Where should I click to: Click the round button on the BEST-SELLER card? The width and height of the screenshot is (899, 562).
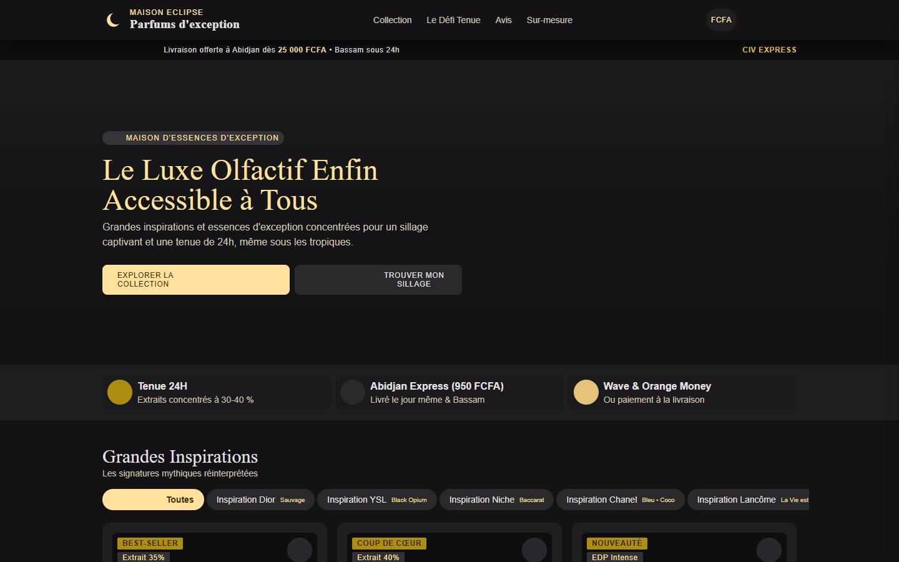(300, 550)
